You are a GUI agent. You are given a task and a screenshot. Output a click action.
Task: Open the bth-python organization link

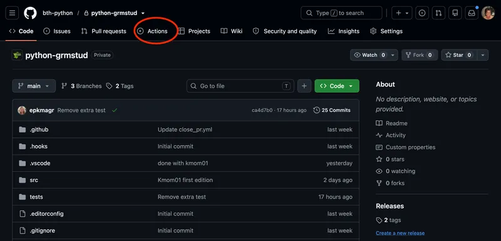[58, 13]
